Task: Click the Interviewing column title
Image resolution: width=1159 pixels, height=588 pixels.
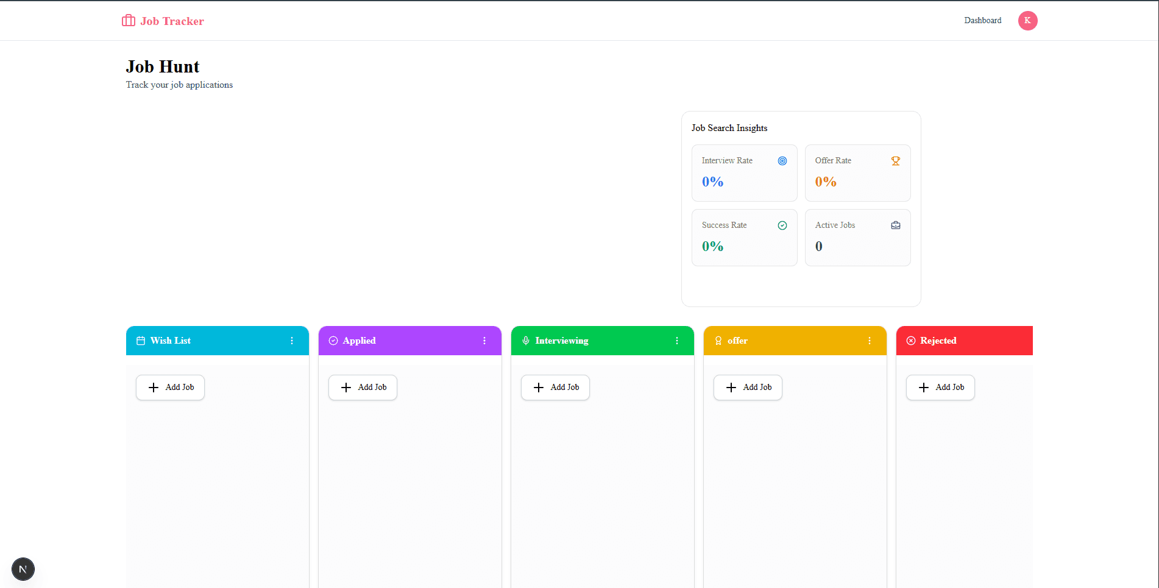Action: (x=562, y=341)
